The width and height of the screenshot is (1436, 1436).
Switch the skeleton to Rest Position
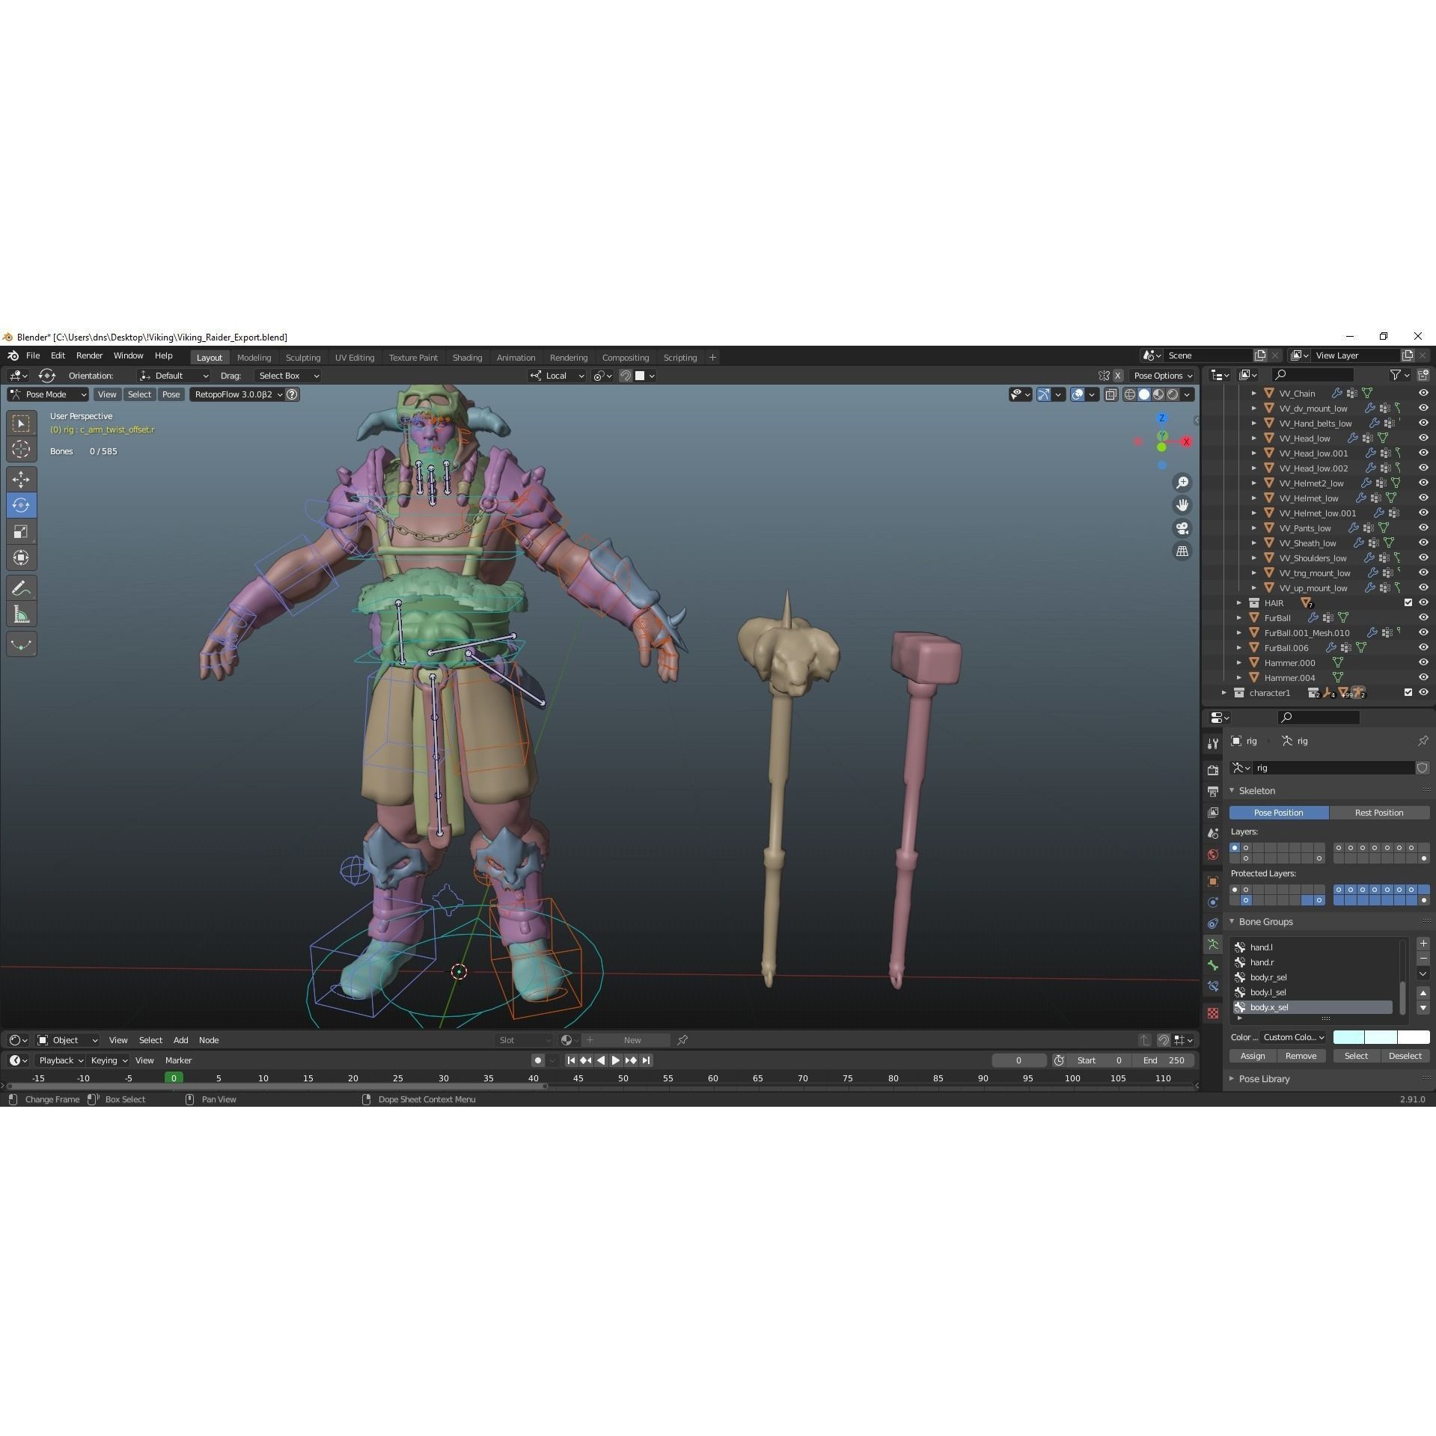[x=1379, y=813]
